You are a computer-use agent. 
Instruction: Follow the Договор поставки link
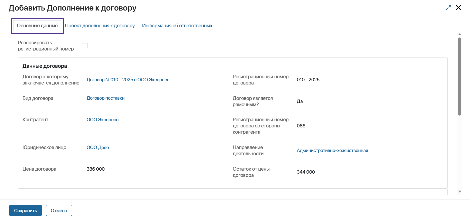coord(106,98)
